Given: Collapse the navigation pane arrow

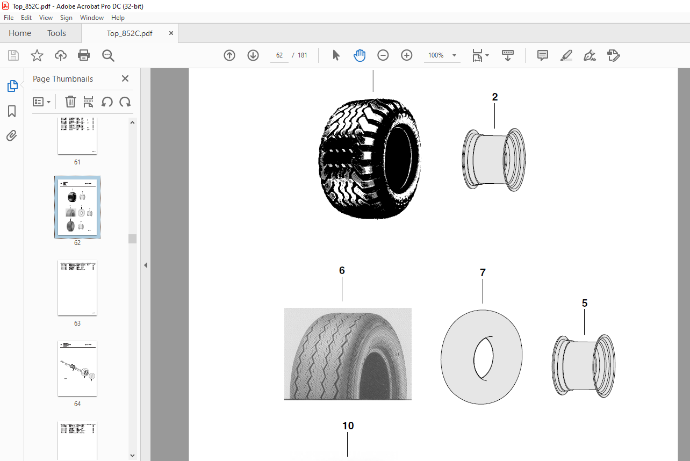Looking at the screenshot, I should (x=146, y=265).
